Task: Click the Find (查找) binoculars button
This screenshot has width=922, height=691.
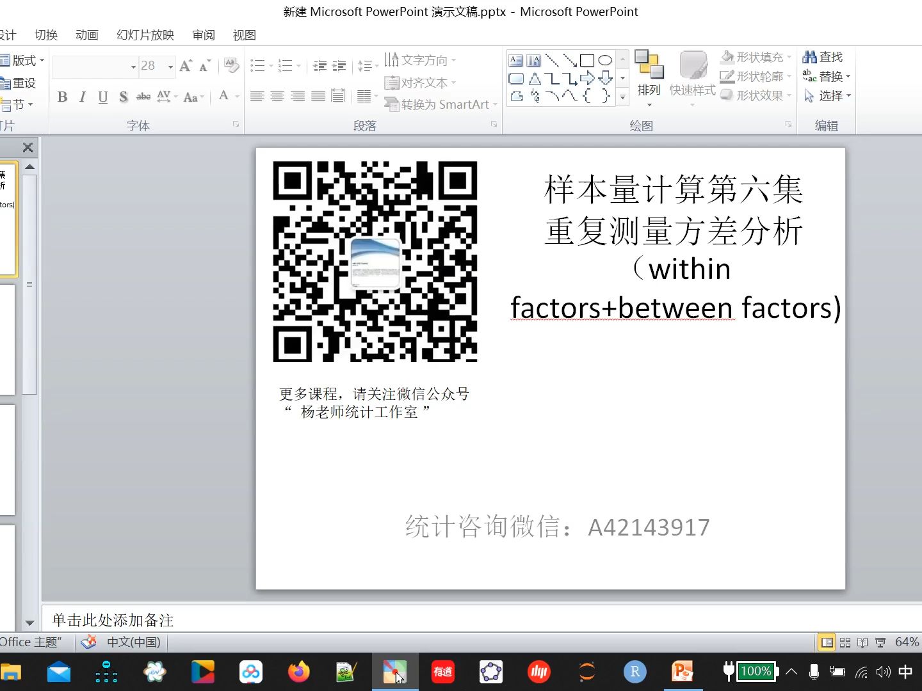Action: 823,57
